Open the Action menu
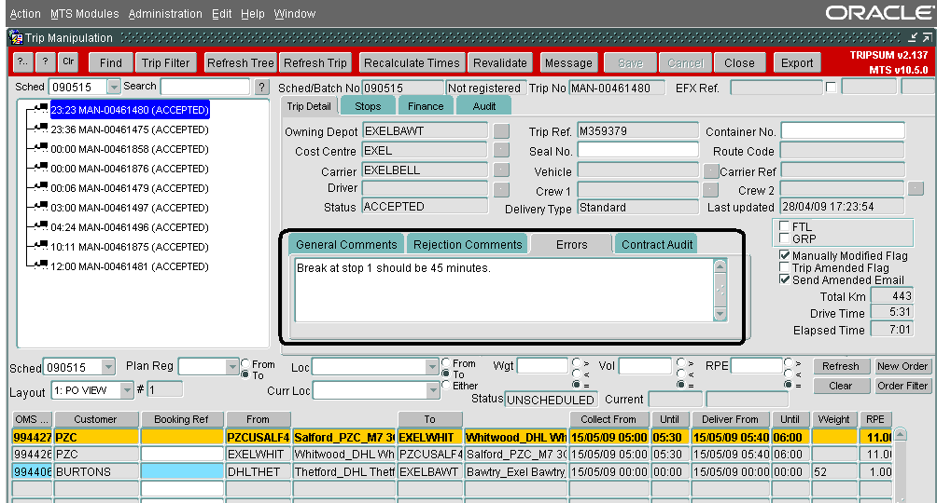 25,13
